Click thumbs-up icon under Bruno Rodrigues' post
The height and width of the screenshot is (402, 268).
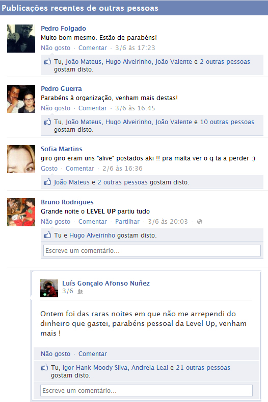click(x=47, y=235)
